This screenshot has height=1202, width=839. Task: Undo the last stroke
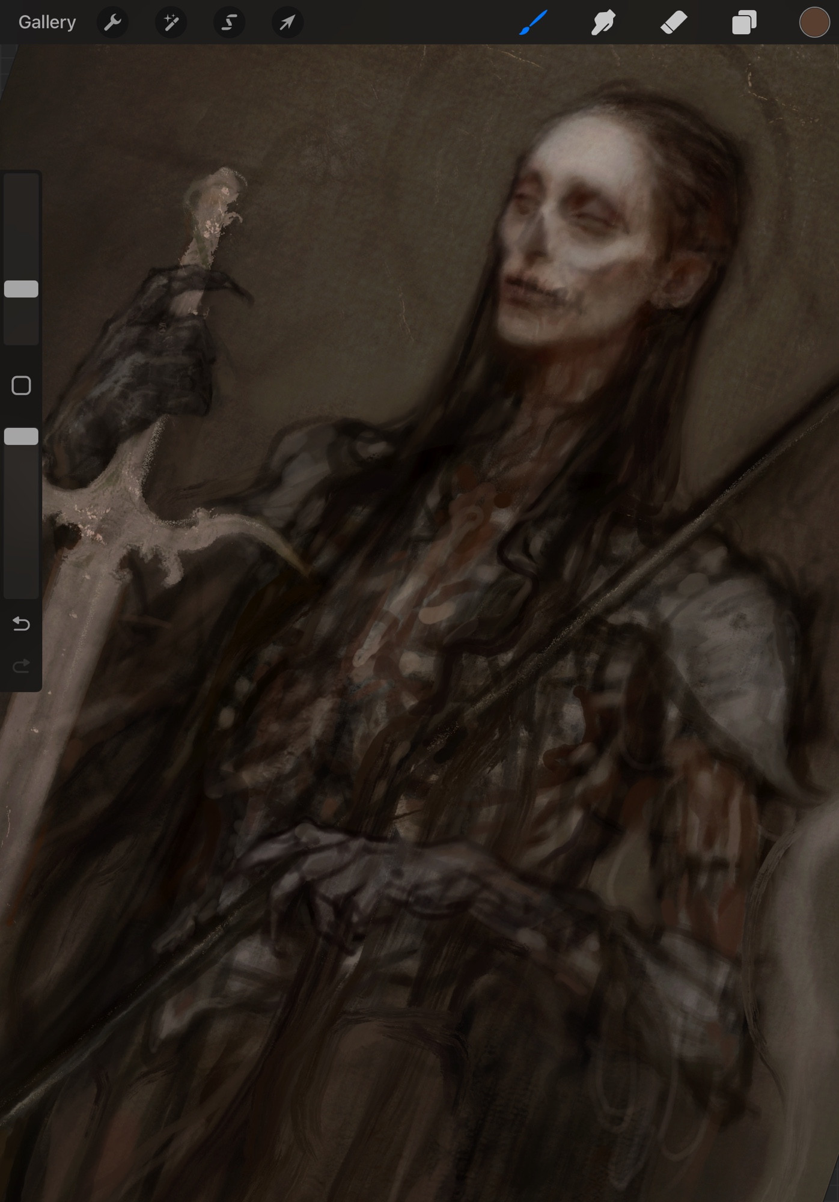(x=21, y=624)
